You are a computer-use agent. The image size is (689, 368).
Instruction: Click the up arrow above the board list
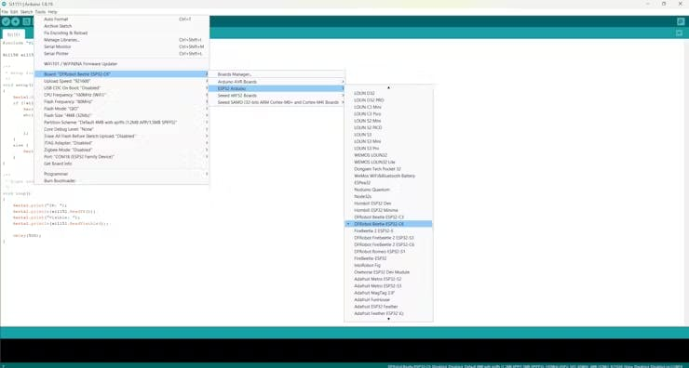pos(388,87)
